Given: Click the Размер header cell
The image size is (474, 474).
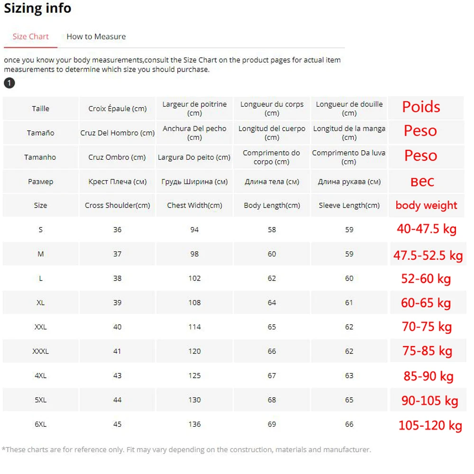Looking at the screenshot, I should [40, 182].
